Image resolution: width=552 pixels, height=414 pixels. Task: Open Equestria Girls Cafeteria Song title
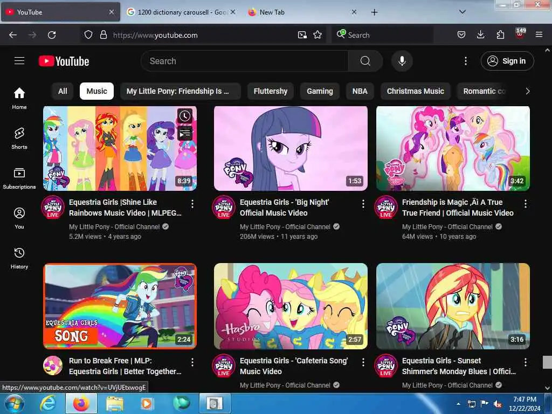294,366
